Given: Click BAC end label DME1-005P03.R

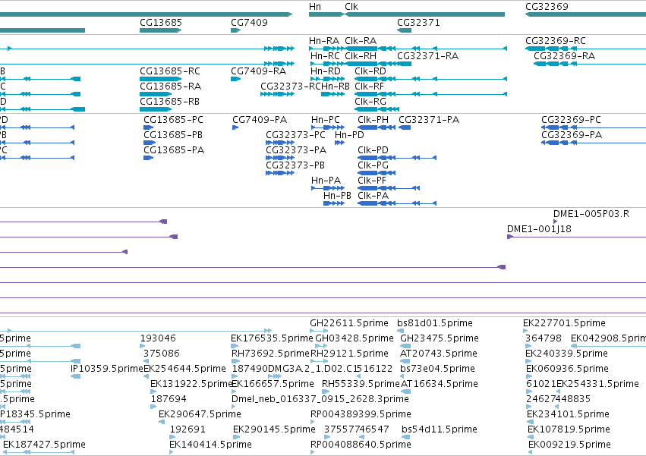Looking at the screenshot, I should click(x=591, y=214).
